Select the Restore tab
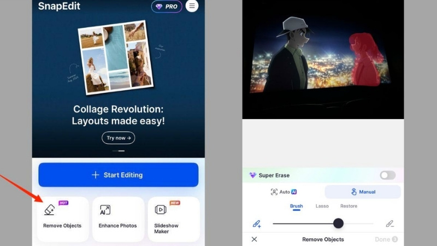 (349, 207)
